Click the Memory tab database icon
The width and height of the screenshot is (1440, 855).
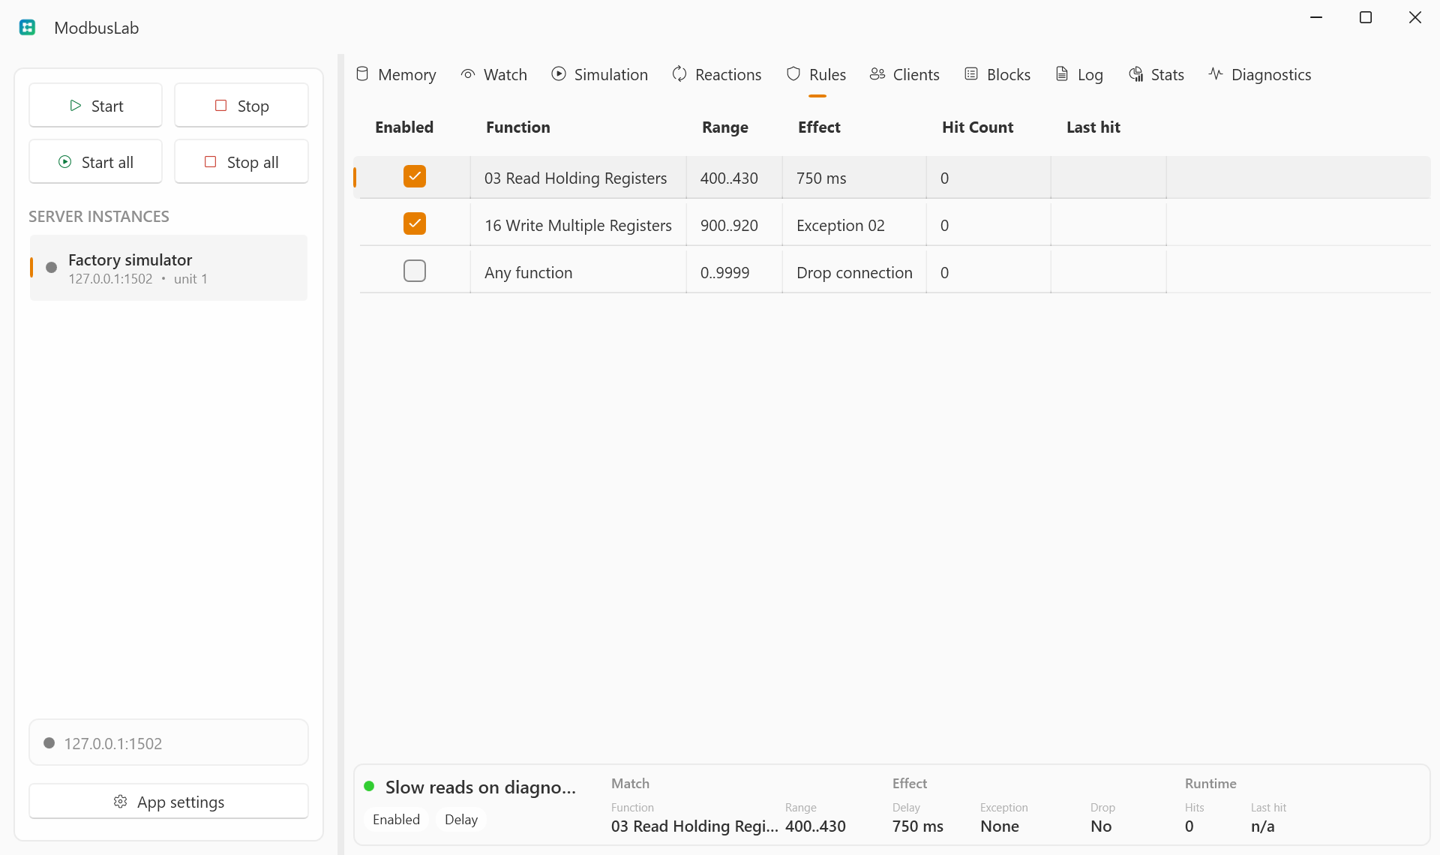tap(362, 73)
